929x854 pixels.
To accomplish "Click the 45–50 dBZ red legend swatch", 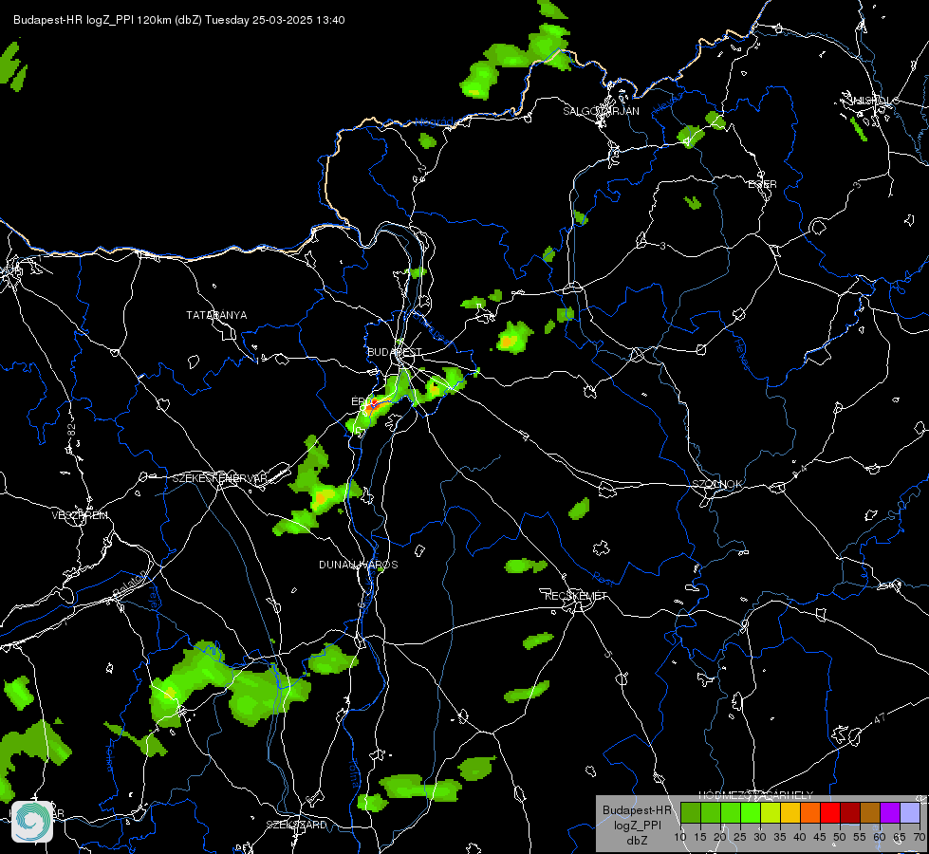I will point(830,812).
